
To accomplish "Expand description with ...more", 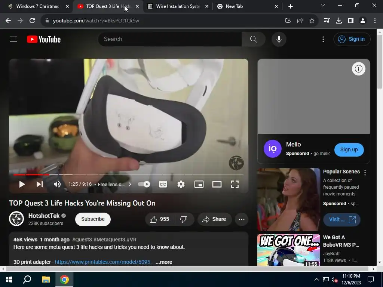I will 164,262.
